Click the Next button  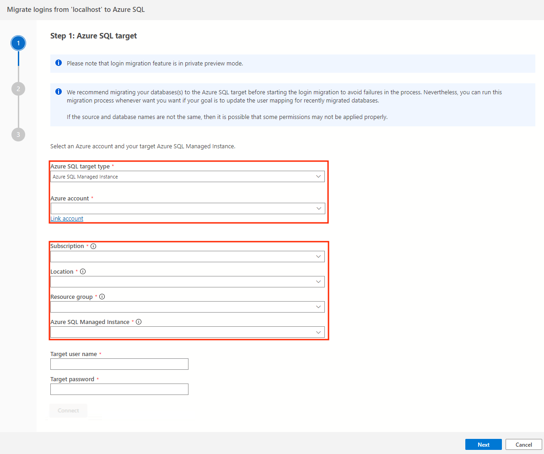click(x=483, y=444)
